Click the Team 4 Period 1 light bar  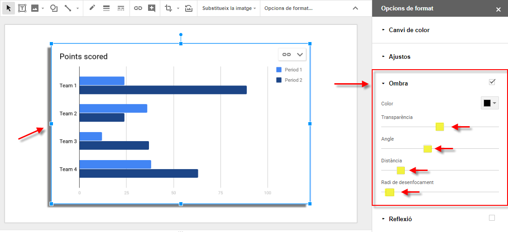pyautogui.click(x=115, y=164)
